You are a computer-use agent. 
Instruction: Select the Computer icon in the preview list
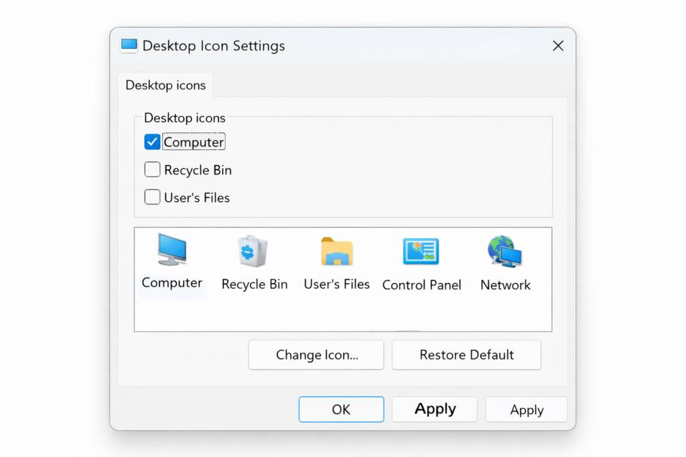coord(171,252)
